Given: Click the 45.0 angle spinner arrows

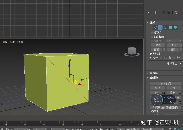Looking at the screenshot, I should click(180, 41).
